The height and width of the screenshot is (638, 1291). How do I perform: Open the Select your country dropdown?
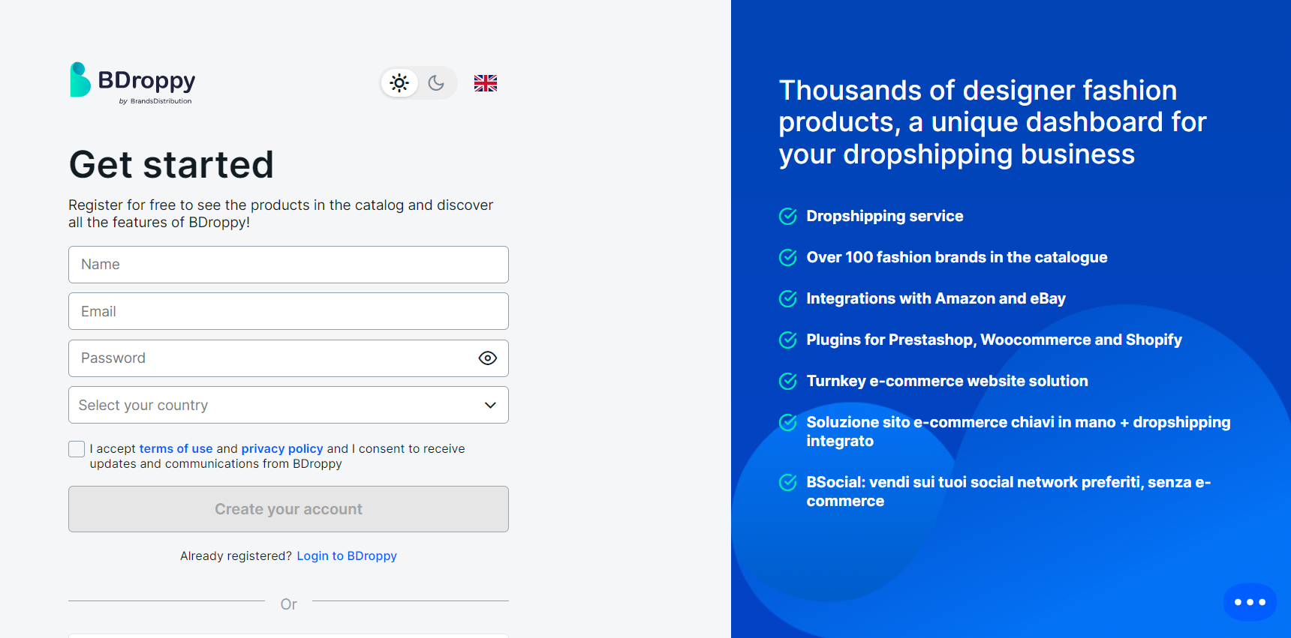[x=288, y=405]
